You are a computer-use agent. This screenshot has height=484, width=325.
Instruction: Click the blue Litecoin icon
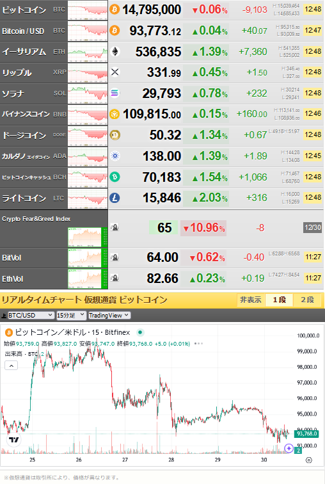[115, 198]
